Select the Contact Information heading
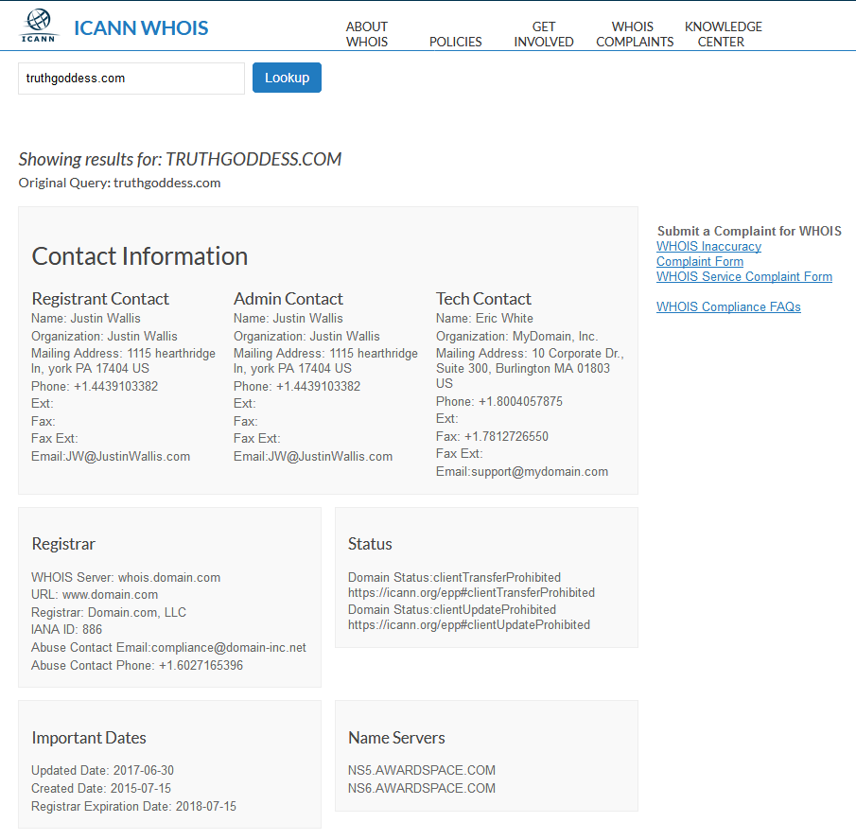This screenshot has width=856, height=840. coord(140,256)
